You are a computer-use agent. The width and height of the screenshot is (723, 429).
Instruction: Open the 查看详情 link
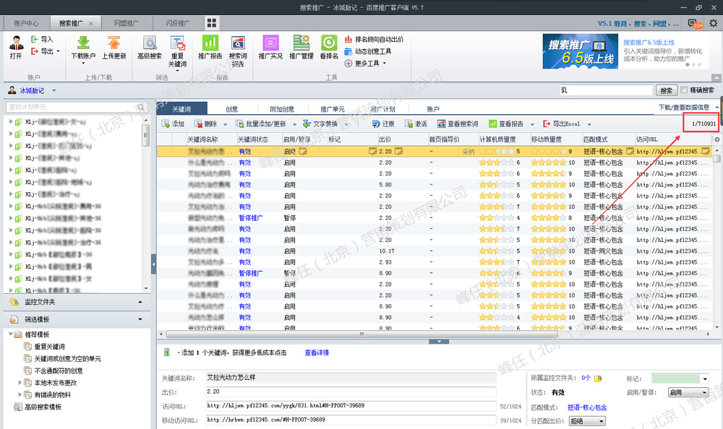coord(317,352)
